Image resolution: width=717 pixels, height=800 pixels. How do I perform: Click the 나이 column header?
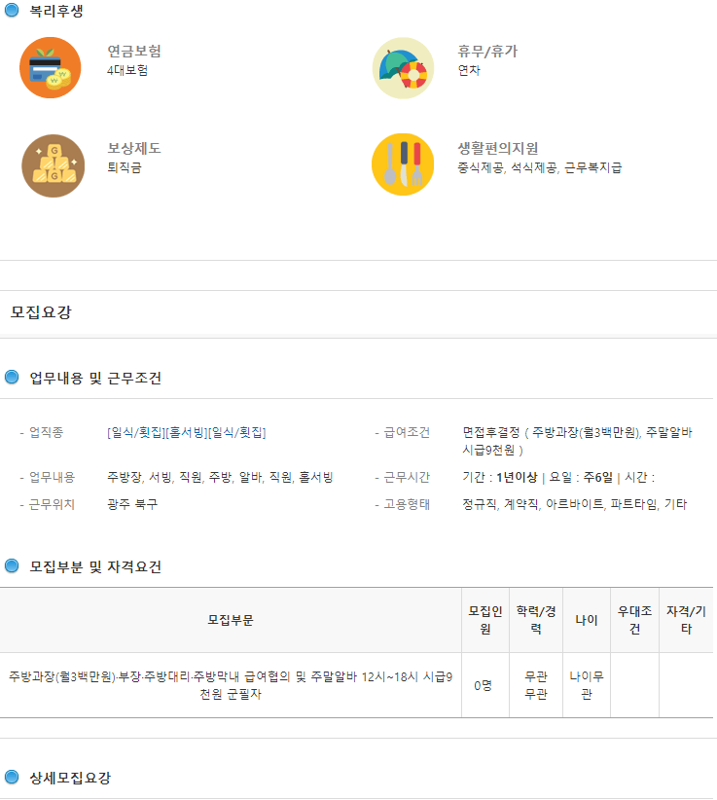pos(587,620)
